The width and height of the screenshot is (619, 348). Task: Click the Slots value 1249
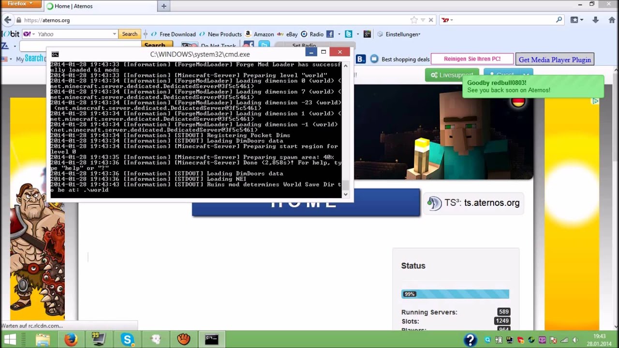(x=502, y=321)
